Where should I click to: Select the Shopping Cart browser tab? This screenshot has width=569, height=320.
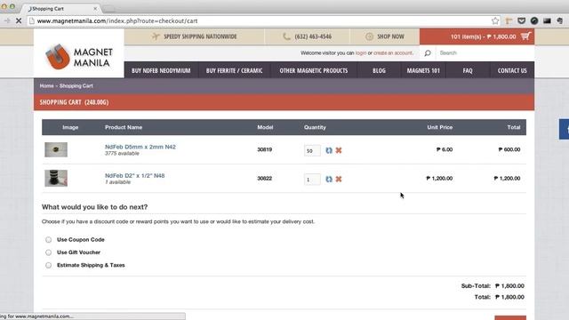[x=61, y=8]
